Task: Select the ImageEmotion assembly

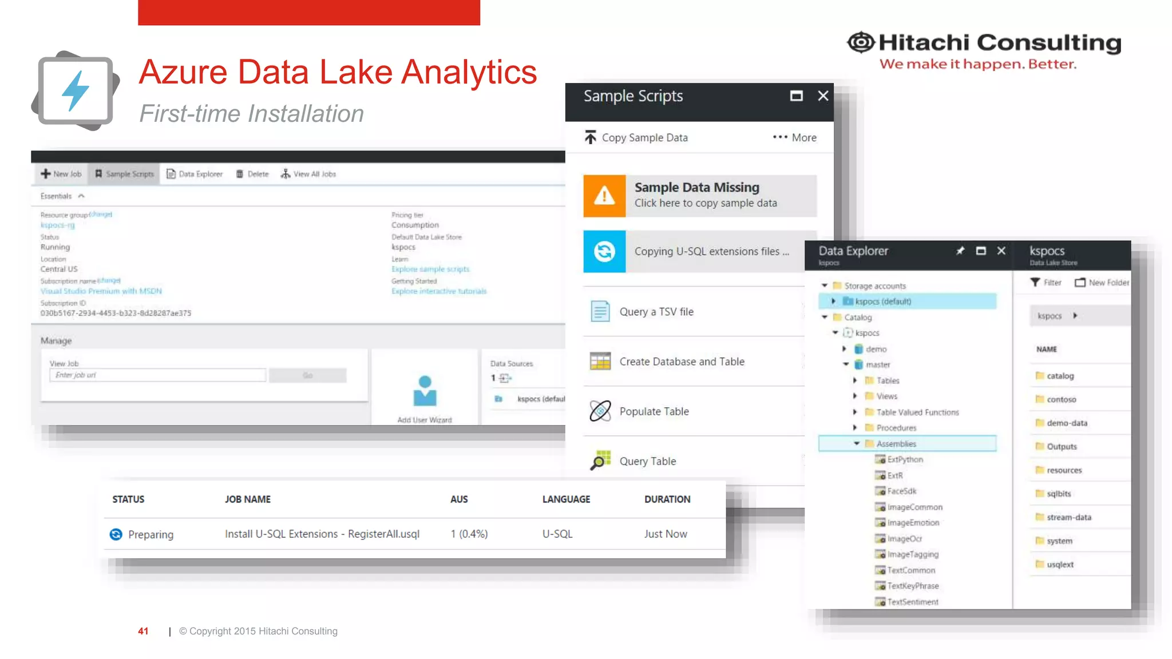Action: [908, 523]
